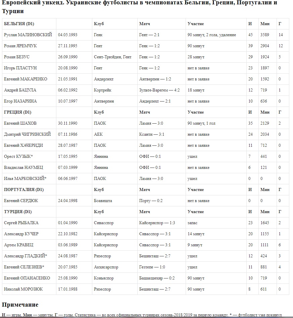Screen dimensions: 293x318
Task: Select the Ксанти — 3:1 match cell
Action: [x=152, y=134]
